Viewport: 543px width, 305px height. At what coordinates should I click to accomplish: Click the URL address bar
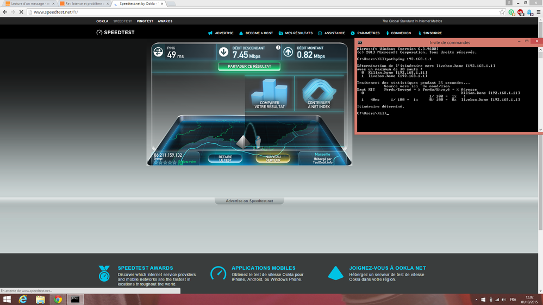(263, 12)
